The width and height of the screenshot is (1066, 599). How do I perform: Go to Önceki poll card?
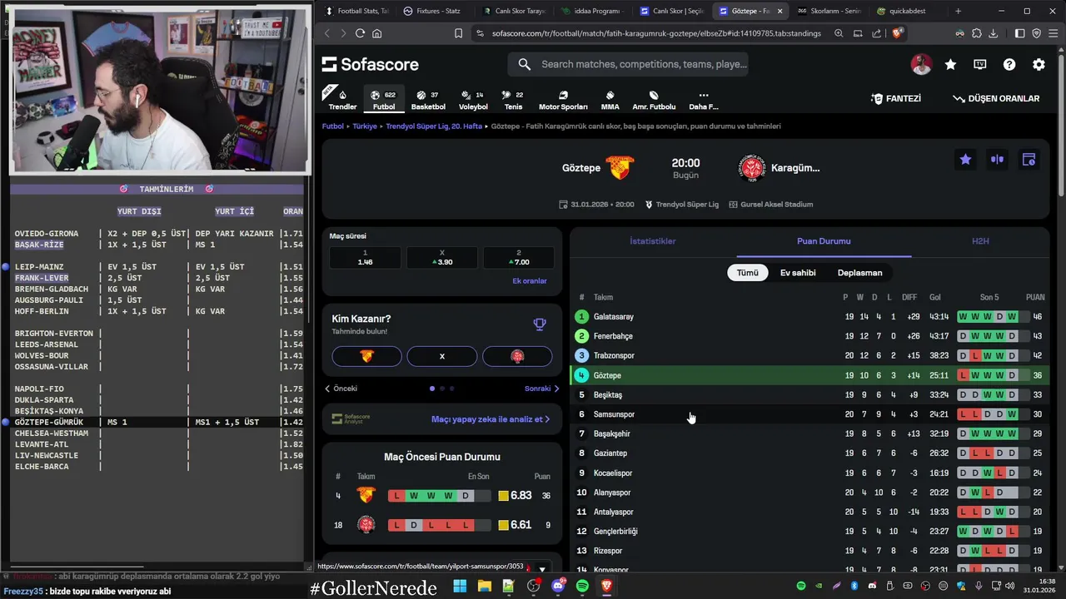[x=341, y=389]
